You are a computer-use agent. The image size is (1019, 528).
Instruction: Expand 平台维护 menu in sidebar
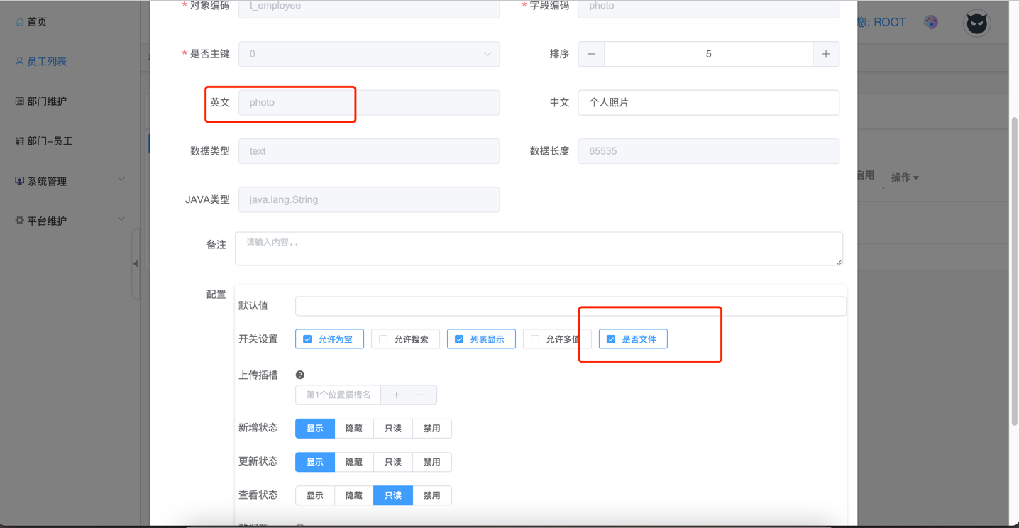point(70,221)
